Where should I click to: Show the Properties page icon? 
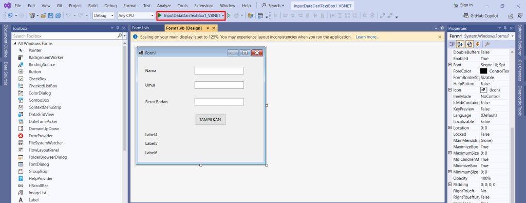click(469, 44)
